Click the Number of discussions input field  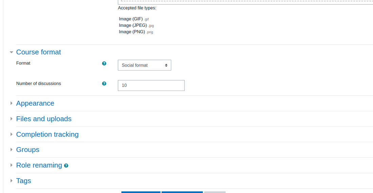pyautogui.click(x=151, y=85)
